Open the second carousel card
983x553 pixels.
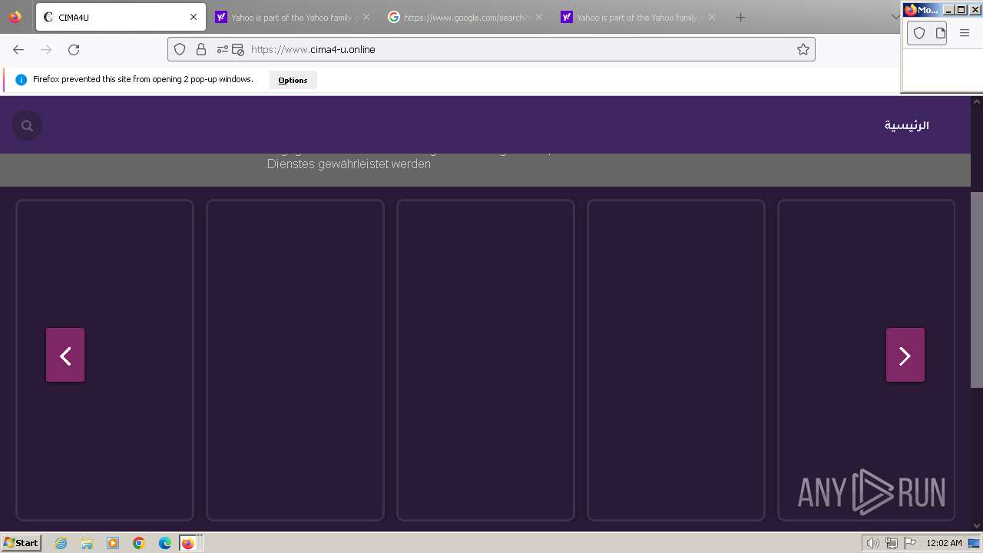click(295, 360)
